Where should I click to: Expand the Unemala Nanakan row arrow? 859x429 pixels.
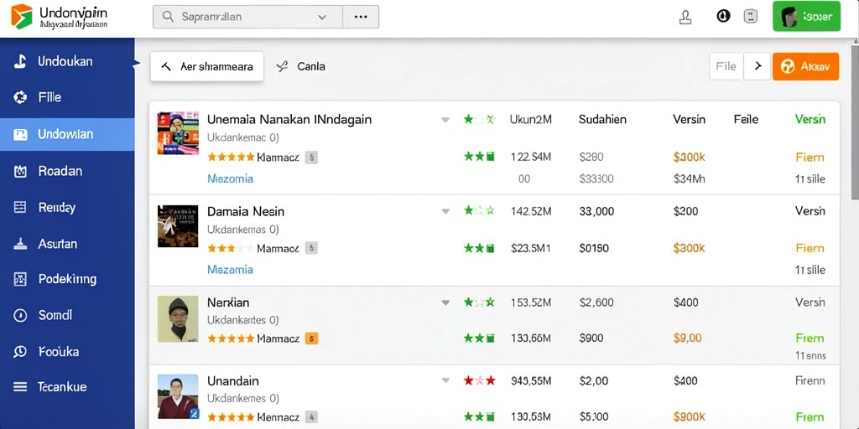coord(445,120)
